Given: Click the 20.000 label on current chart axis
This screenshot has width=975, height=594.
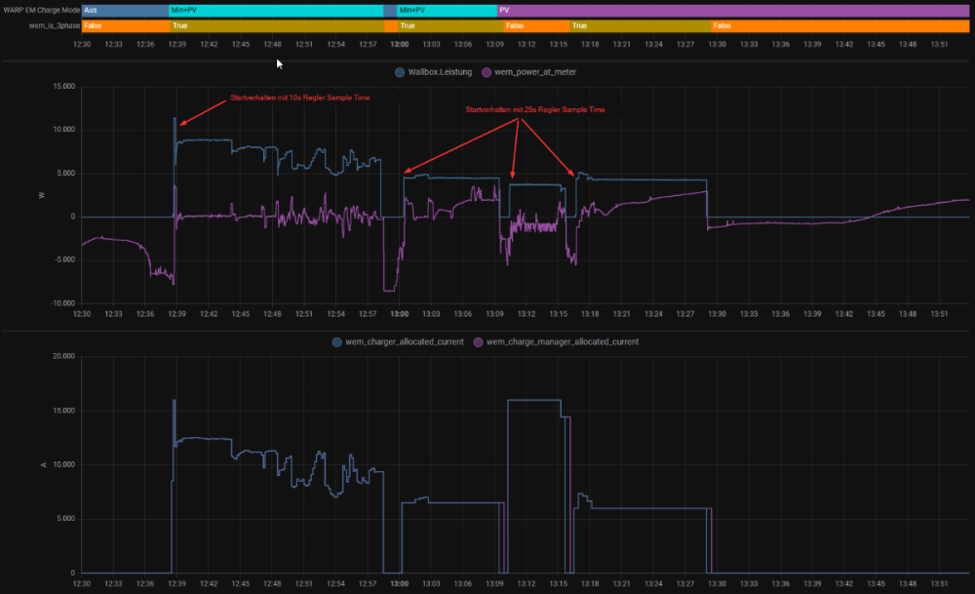Looking at the screenshot, I should click(61, 357).
